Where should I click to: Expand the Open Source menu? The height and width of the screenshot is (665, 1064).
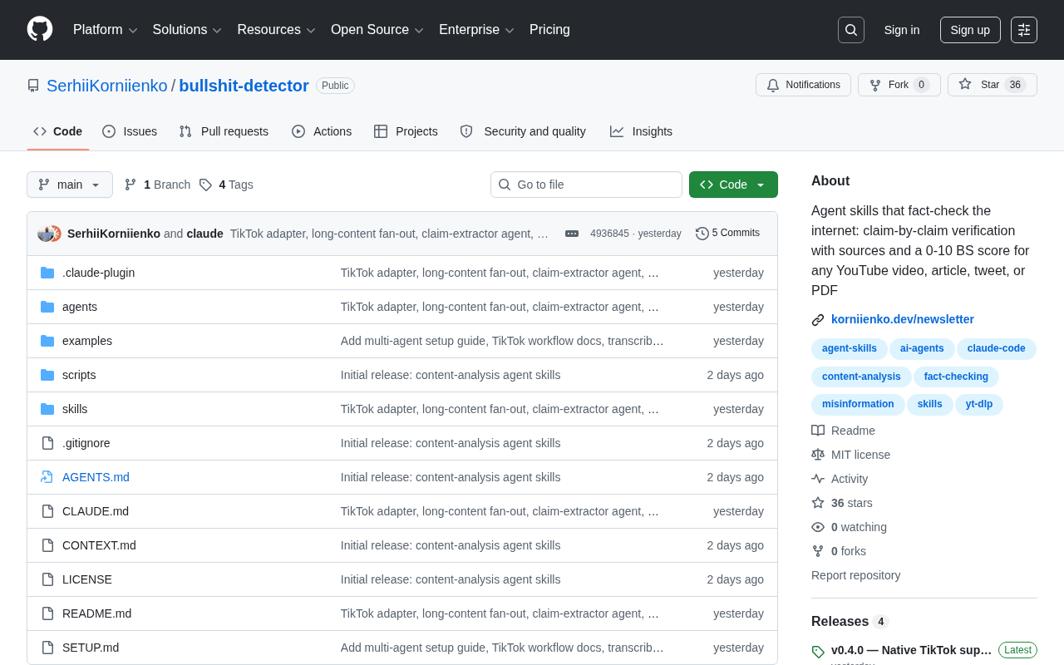(x=377, y=30)
